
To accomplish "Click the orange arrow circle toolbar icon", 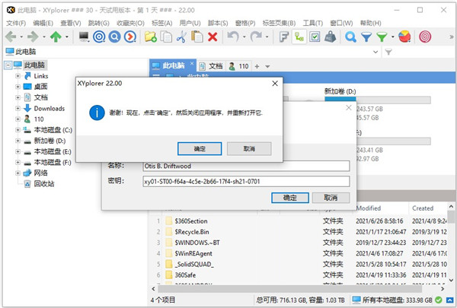I will click(130, 37).
